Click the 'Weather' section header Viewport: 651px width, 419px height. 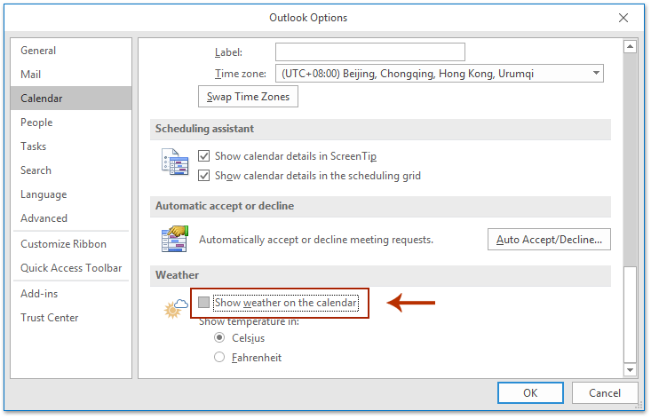click(177, 275)
